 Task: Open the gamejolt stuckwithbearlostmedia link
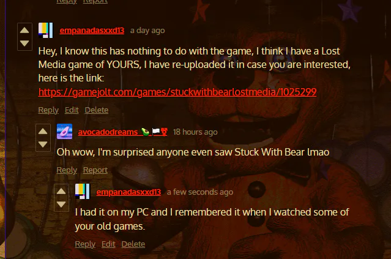point(177,92)
